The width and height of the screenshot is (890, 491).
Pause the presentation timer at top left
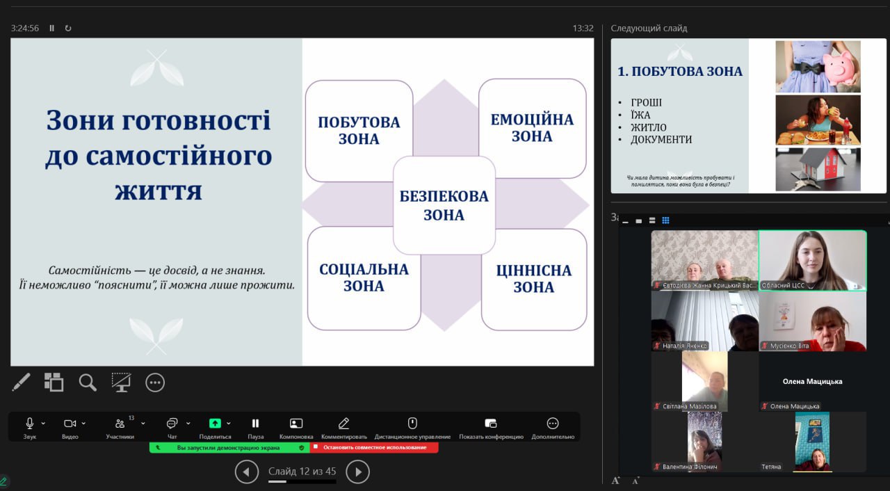(52, 29)
